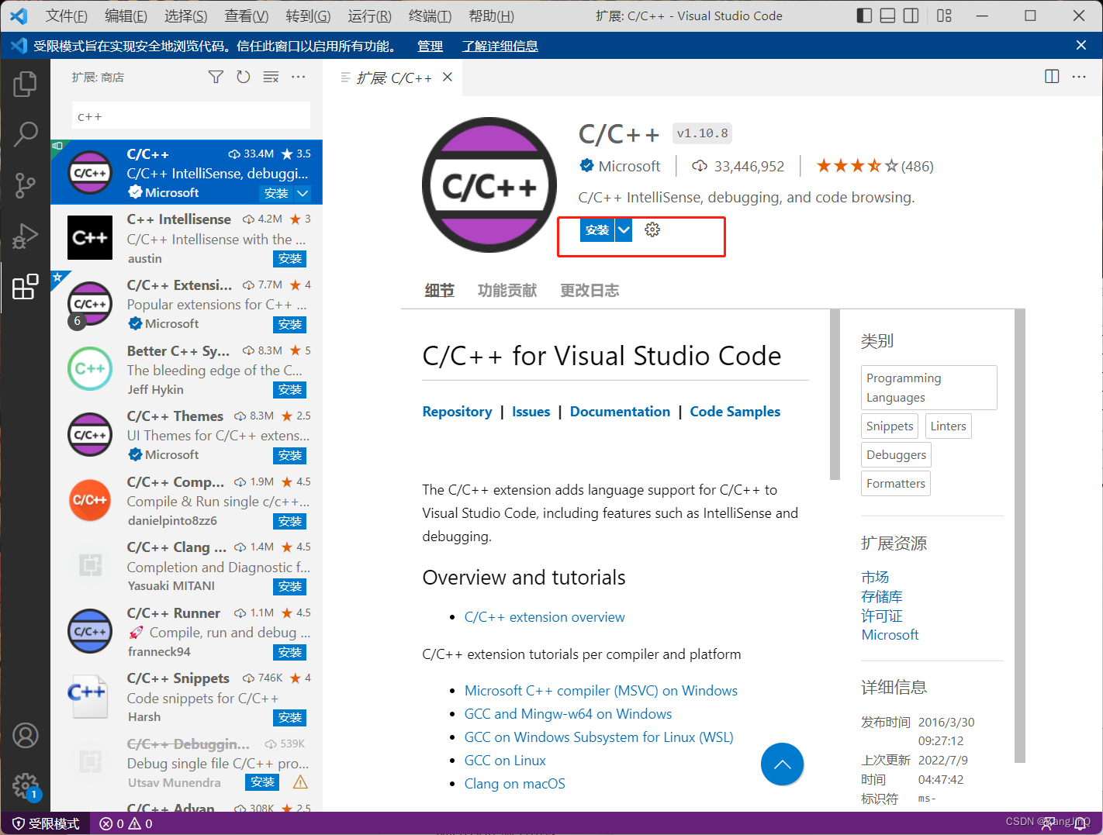Open the Repository link
The image size is (1103, 835).
[457, 412]
